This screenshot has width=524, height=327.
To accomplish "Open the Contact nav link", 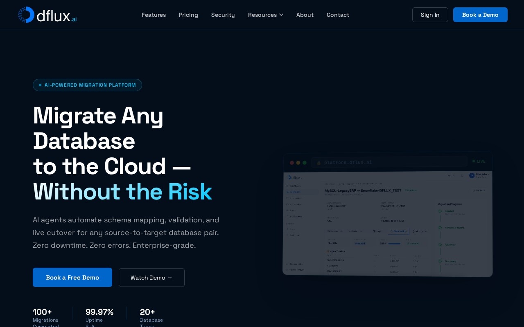I will 338,15.
